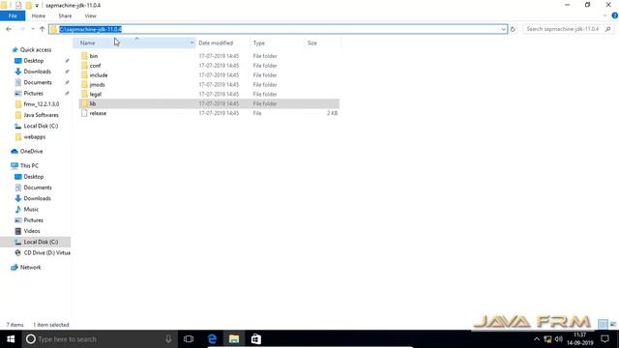
Task: Open pinned Downloads under Quick access
Action: click(x=37, y=72)
